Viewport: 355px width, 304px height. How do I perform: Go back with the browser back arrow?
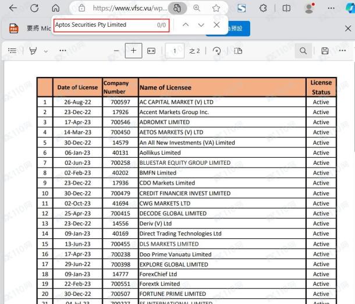[x=13, y=8]
